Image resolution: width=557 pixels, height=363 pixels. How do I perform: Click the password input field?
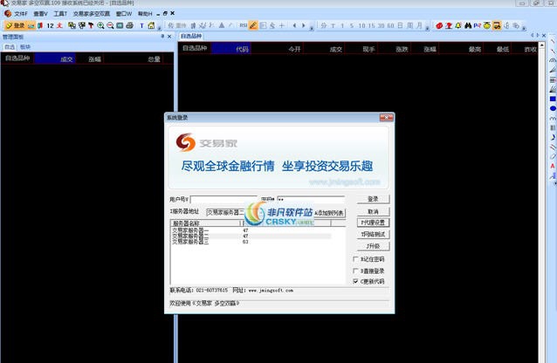pyautogui.click(x=311, y=199)
